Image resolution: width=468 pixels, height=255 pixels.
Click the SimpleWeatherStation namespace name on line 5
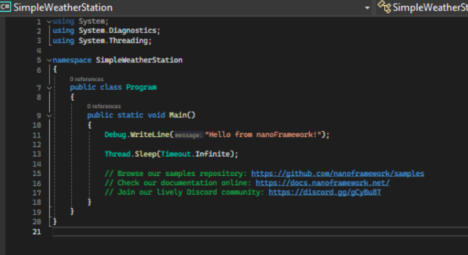click(x=139, y=60)
